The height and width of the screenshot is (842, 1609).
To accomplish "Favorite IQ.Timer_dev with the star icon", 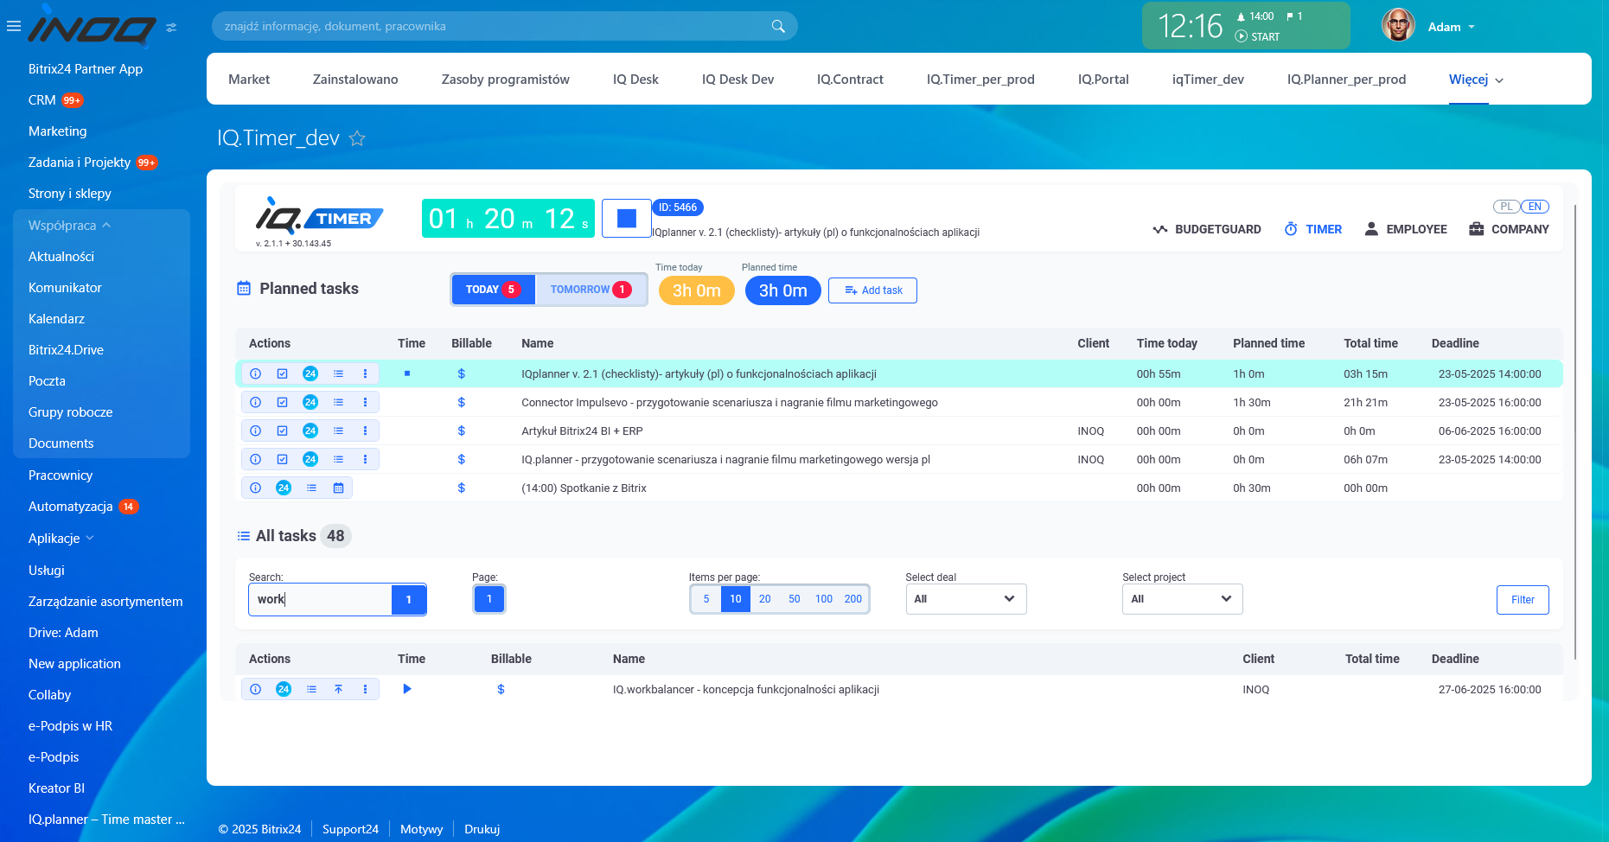I will click(357, 138).
